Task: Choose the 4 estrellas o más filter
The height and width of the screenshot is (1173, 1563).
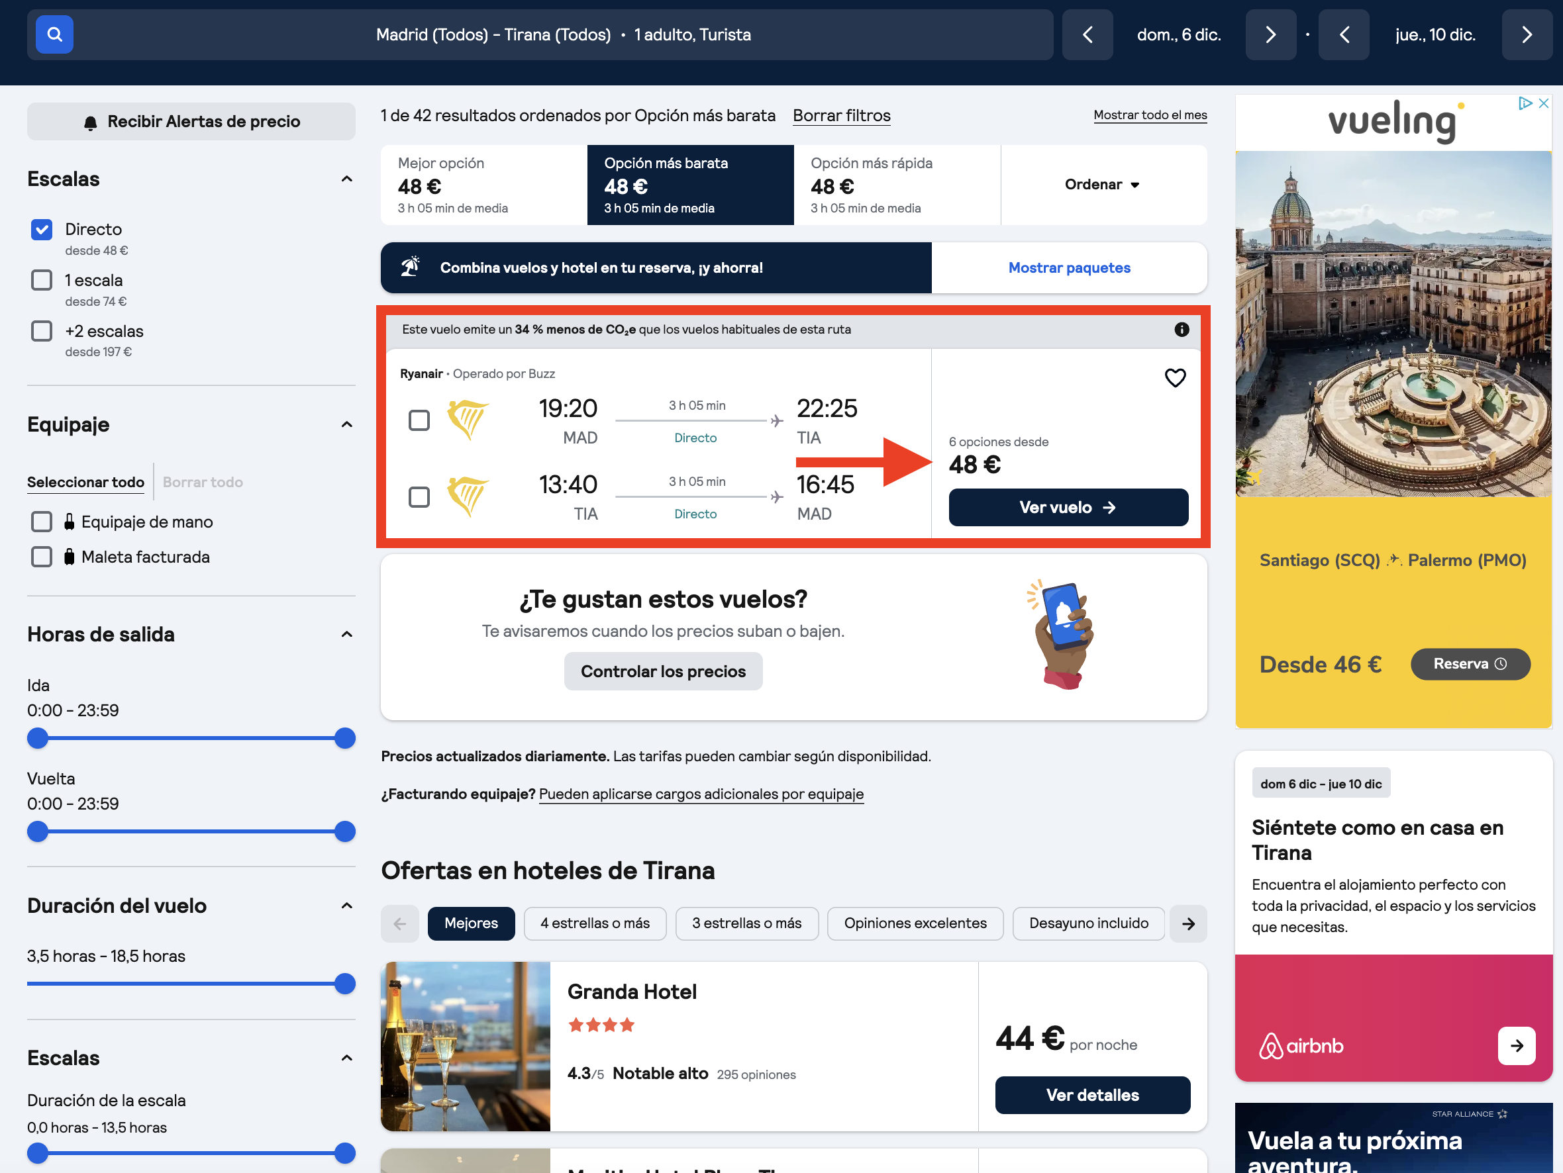Action: [595, 923]
